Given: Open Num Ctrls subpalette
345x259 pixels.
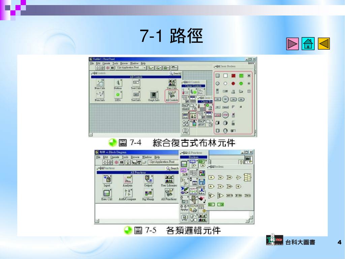Looking at the screenshot, I should point(100,84).
